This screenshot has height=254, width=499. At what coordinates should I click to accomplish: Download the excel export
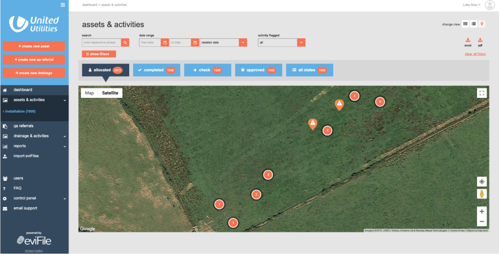coord(468,42)
